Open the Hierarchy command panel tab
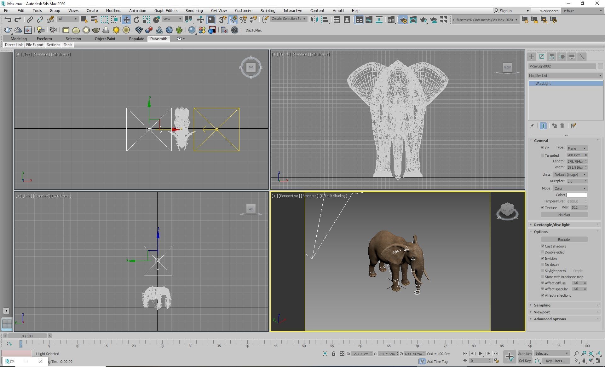This screenshot has height=367, width=605. [552, 57]
